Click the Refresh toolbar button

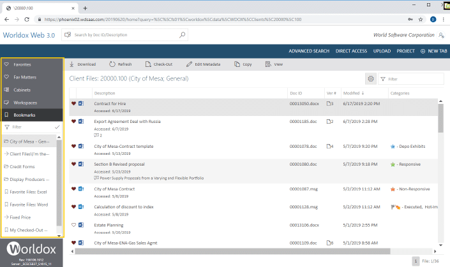[x=121, y=64]
